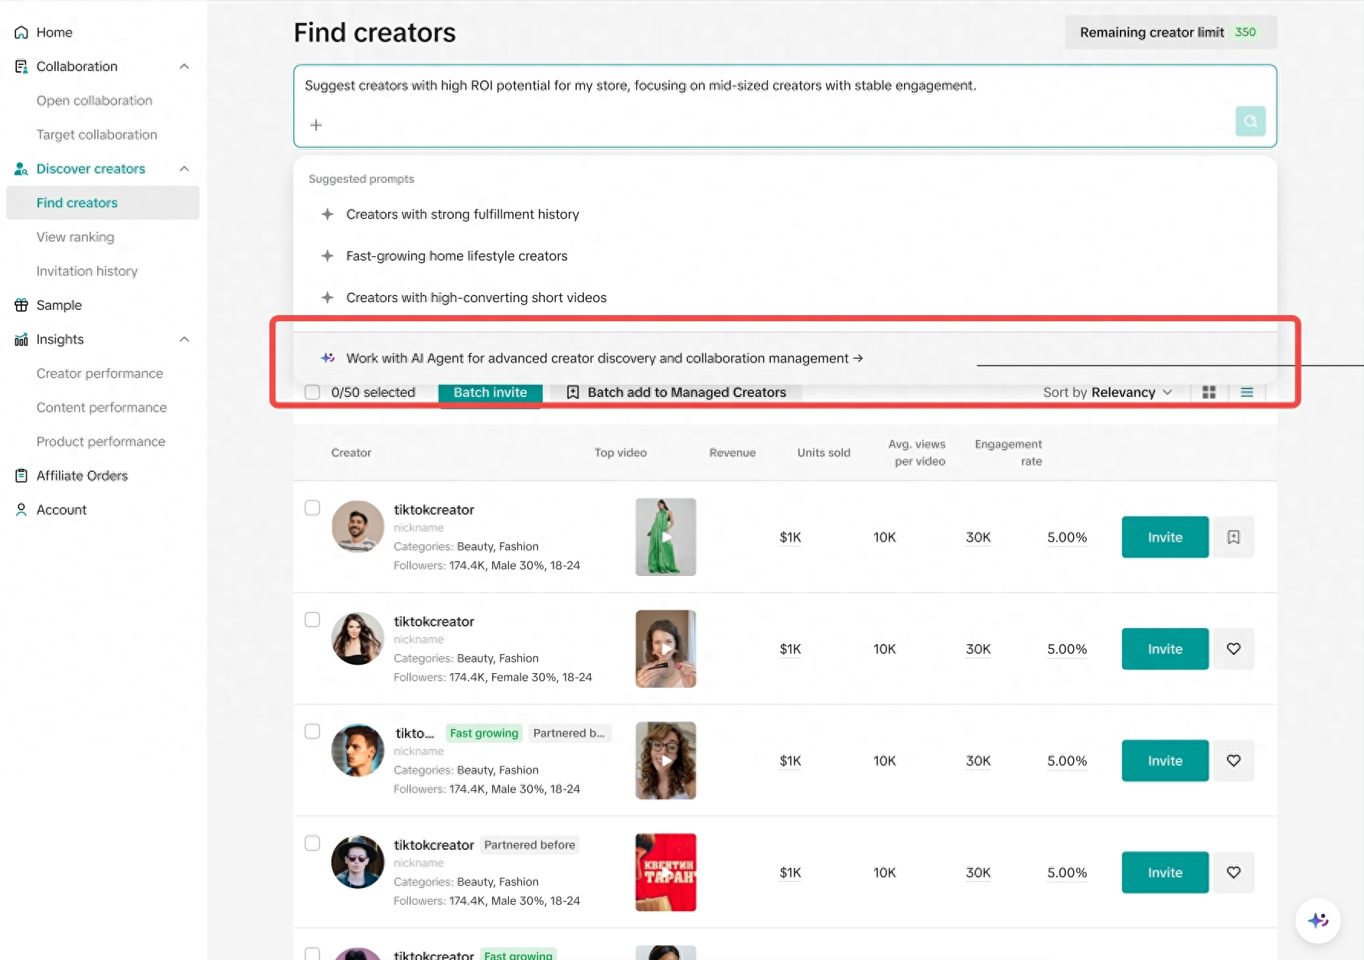Select prompt Fast-growing home lifestyle creators
This screenshot has height=960, width=1364.
(457, 256)
